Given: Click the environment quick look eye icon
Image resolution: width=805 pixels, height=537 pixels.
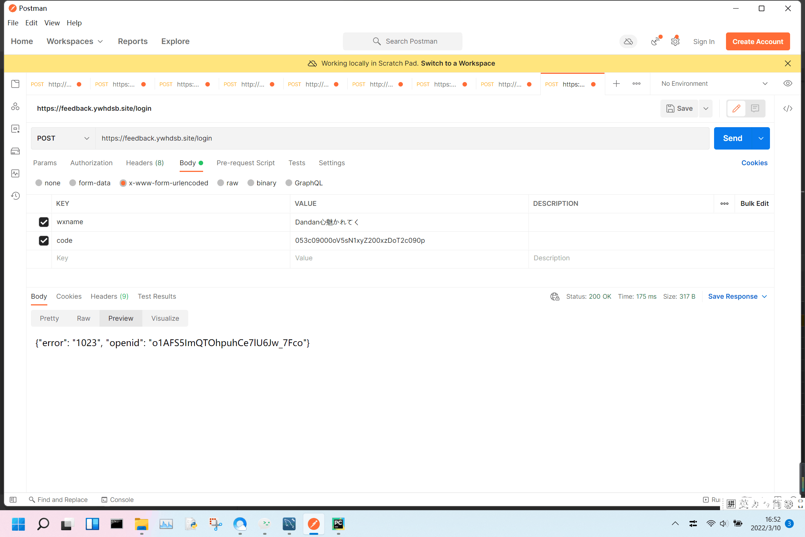Looking at the screenshot, I should pyautogui.click(x=787, y=84).
